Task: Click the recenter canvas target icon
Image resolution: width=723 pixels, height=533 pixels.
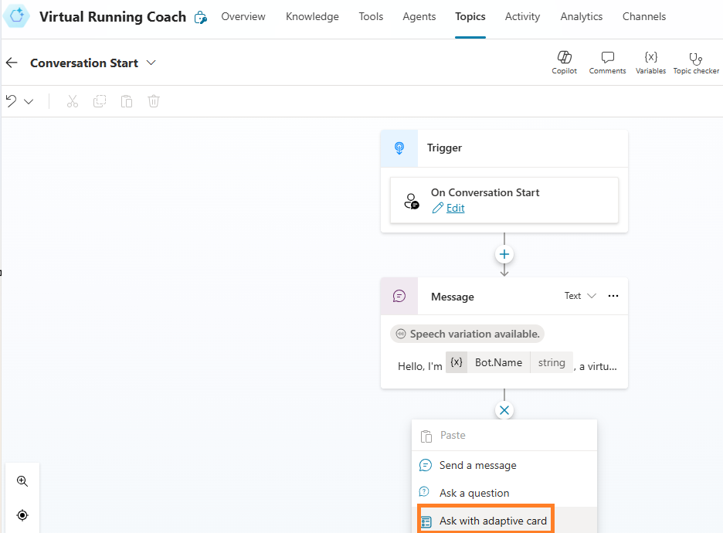Action: 22,515
